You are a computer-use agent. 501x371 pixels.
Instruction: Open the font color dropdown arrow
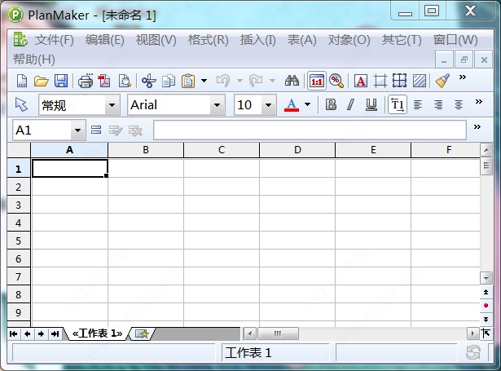point(307,104)
